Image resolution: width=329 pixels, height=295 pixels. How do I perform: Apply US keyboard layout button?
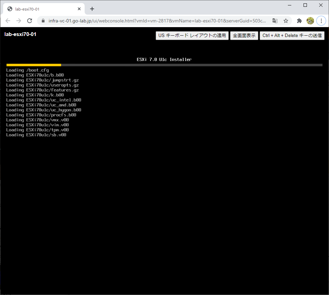click(192, 36)
